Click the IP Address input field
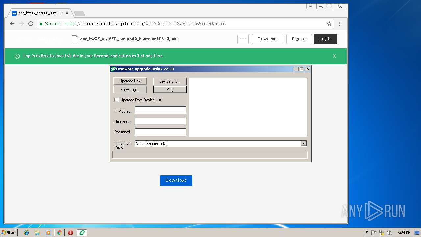The image size is (421, 237). click(161, 110)
